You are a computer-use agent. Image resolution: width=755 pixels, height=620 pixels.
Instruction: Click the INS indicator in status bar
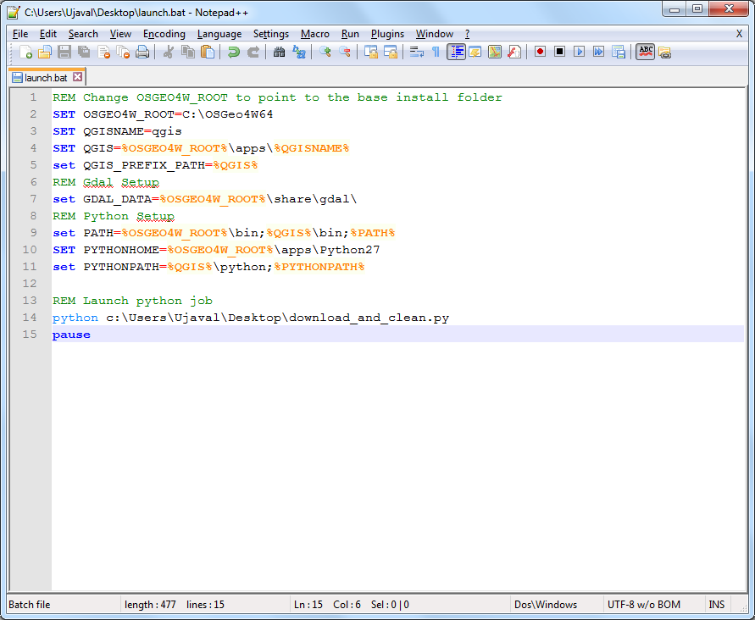click(717, 605)
